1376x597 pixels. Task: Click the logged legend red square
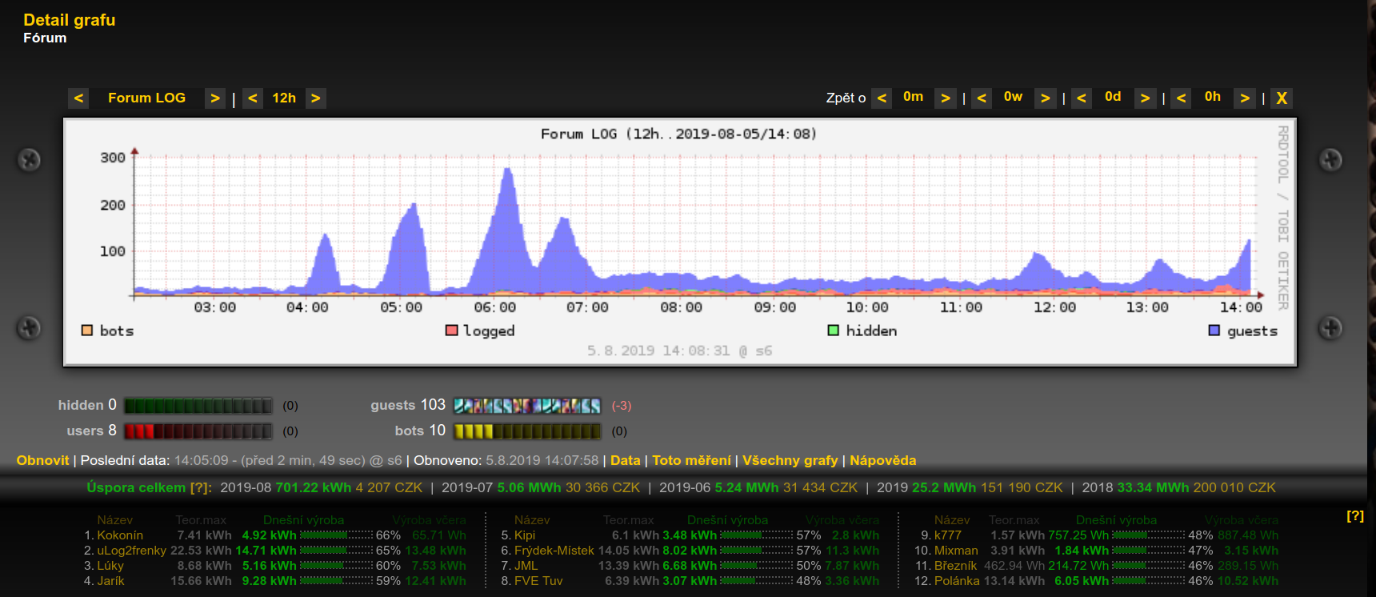click(x=451, y=331)
